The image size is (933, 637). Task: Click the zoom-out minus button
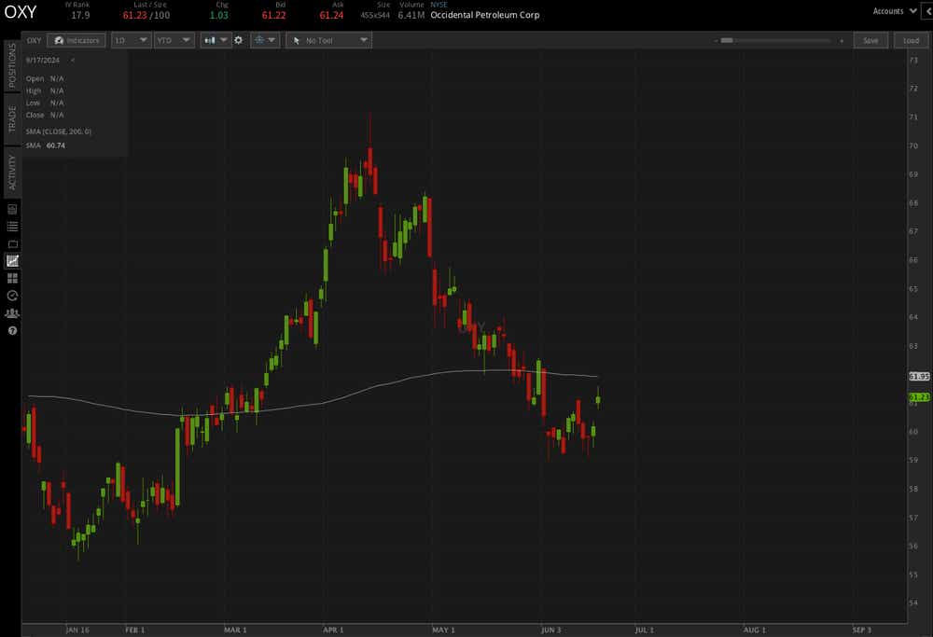(x=716, y=41)
